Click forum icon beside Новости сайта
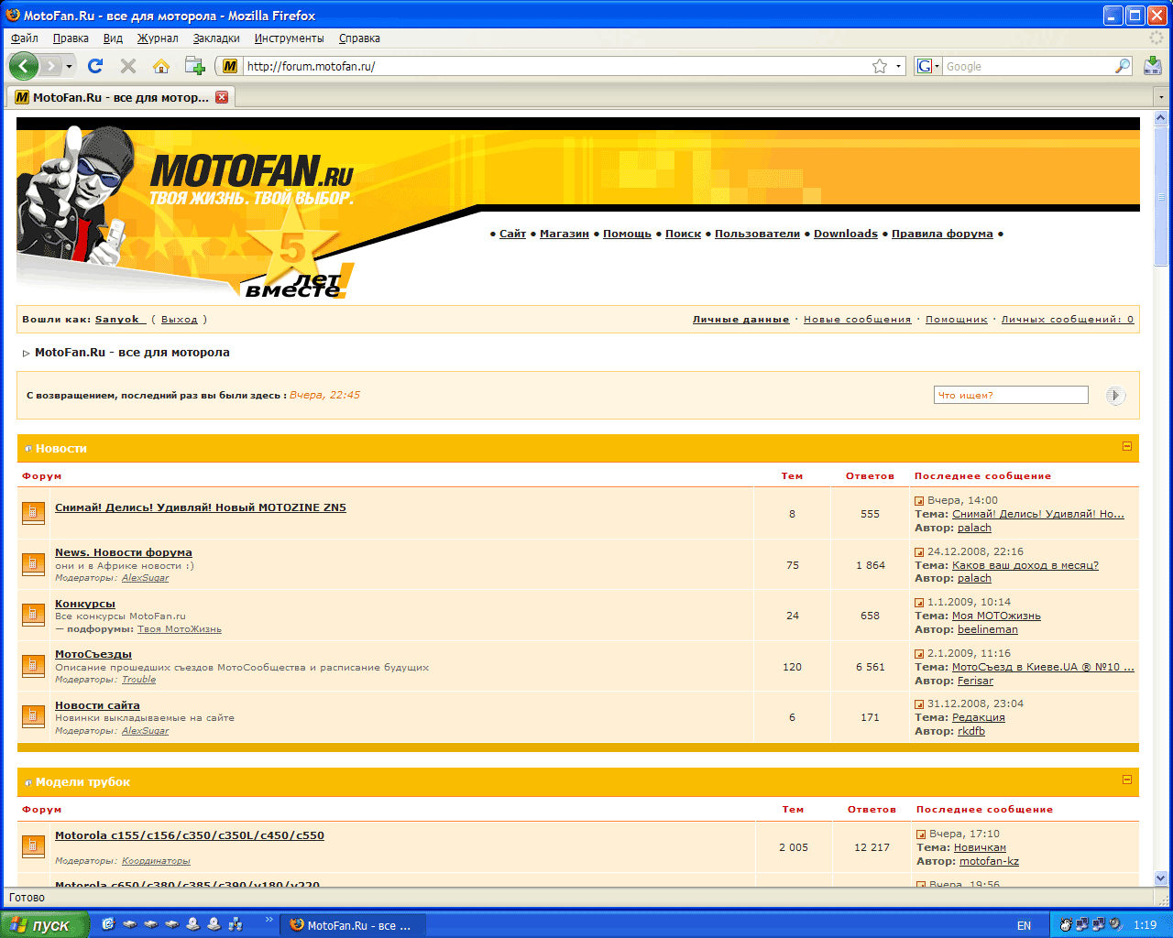The image size is (1173, 938). (x=33, y=716)
